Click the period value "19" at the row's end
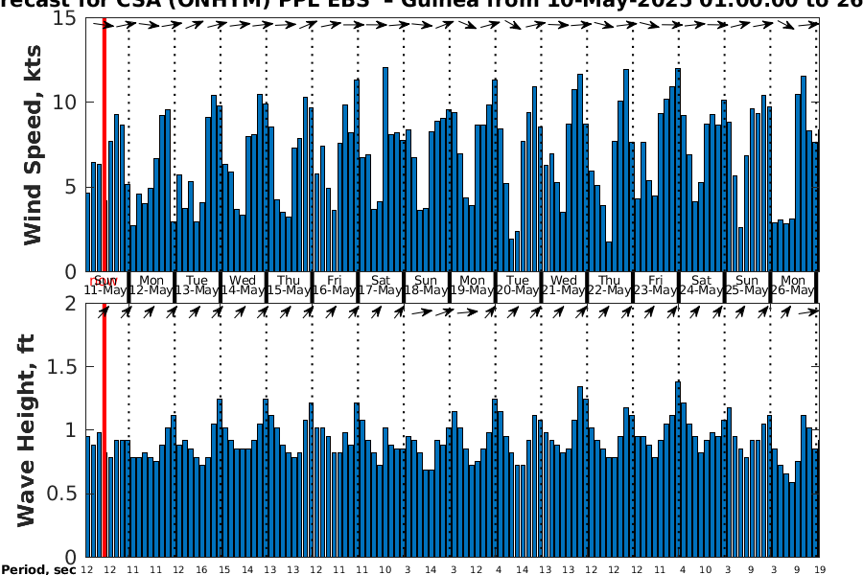Screen dimensions: 863x575 point(820,570)
